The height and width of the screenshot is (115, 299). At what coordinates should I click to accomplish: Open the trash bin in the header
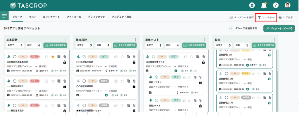[x=252, y=5]
